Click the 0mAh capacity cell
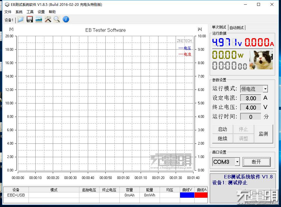 129,195
